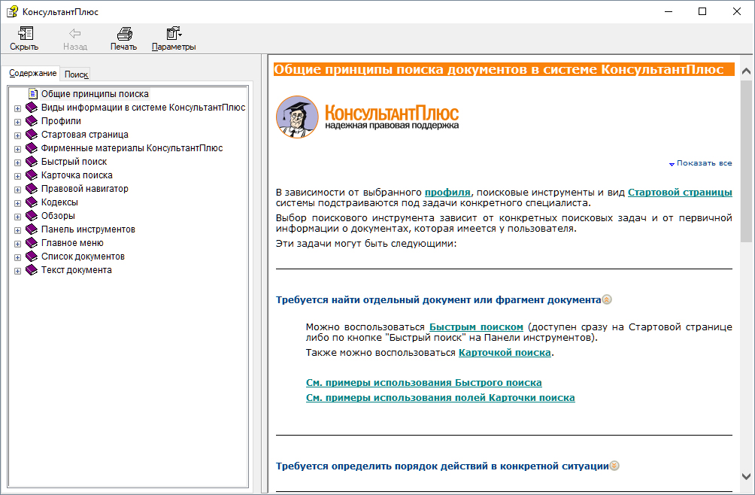Click the book icon beside Правовой навигатор
755x495 pixels.
pyautogui.click(x=32, y=188)
